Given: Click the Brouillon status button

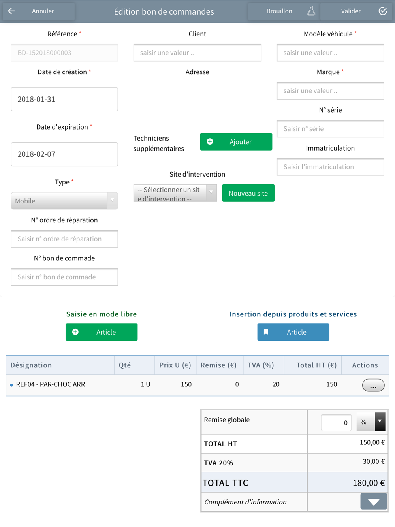Looking at the screenshot, I should click(x=284, y=11).
